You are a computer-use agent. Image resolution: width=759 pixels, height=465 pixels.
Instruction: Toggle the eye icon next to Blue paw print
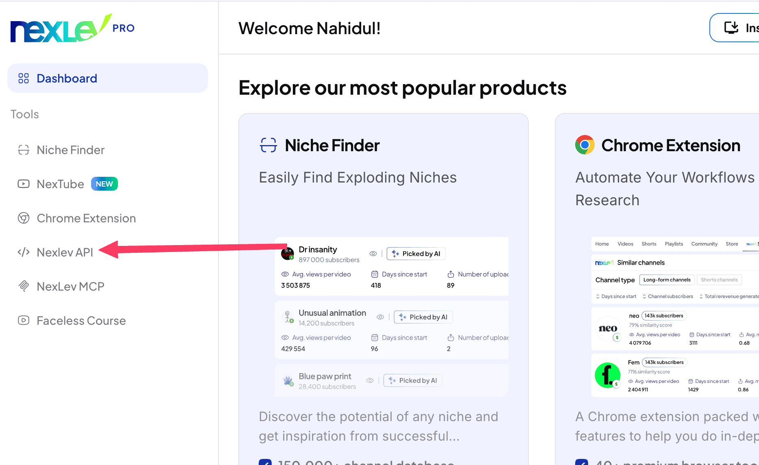370,380
